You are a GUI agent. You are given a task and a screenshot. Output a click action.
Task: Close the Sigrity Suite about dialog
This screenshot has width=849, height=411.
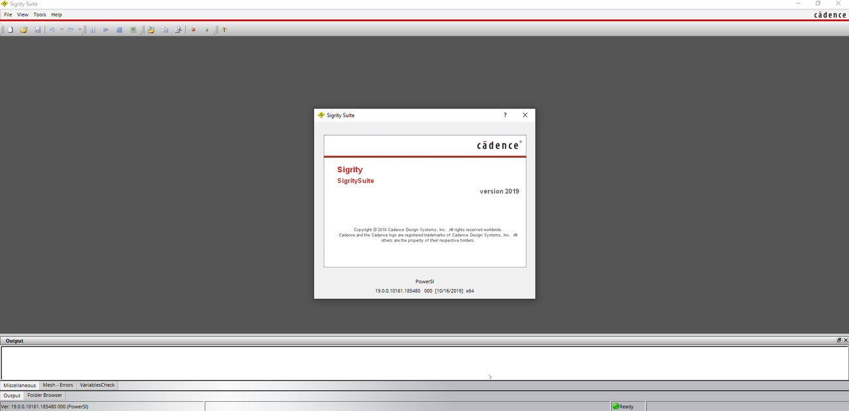(x=525, y=115)
